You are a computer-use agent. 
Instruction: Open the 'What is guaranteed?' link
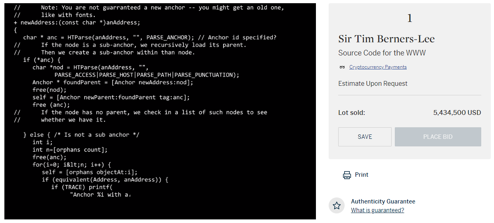point(377,210)
